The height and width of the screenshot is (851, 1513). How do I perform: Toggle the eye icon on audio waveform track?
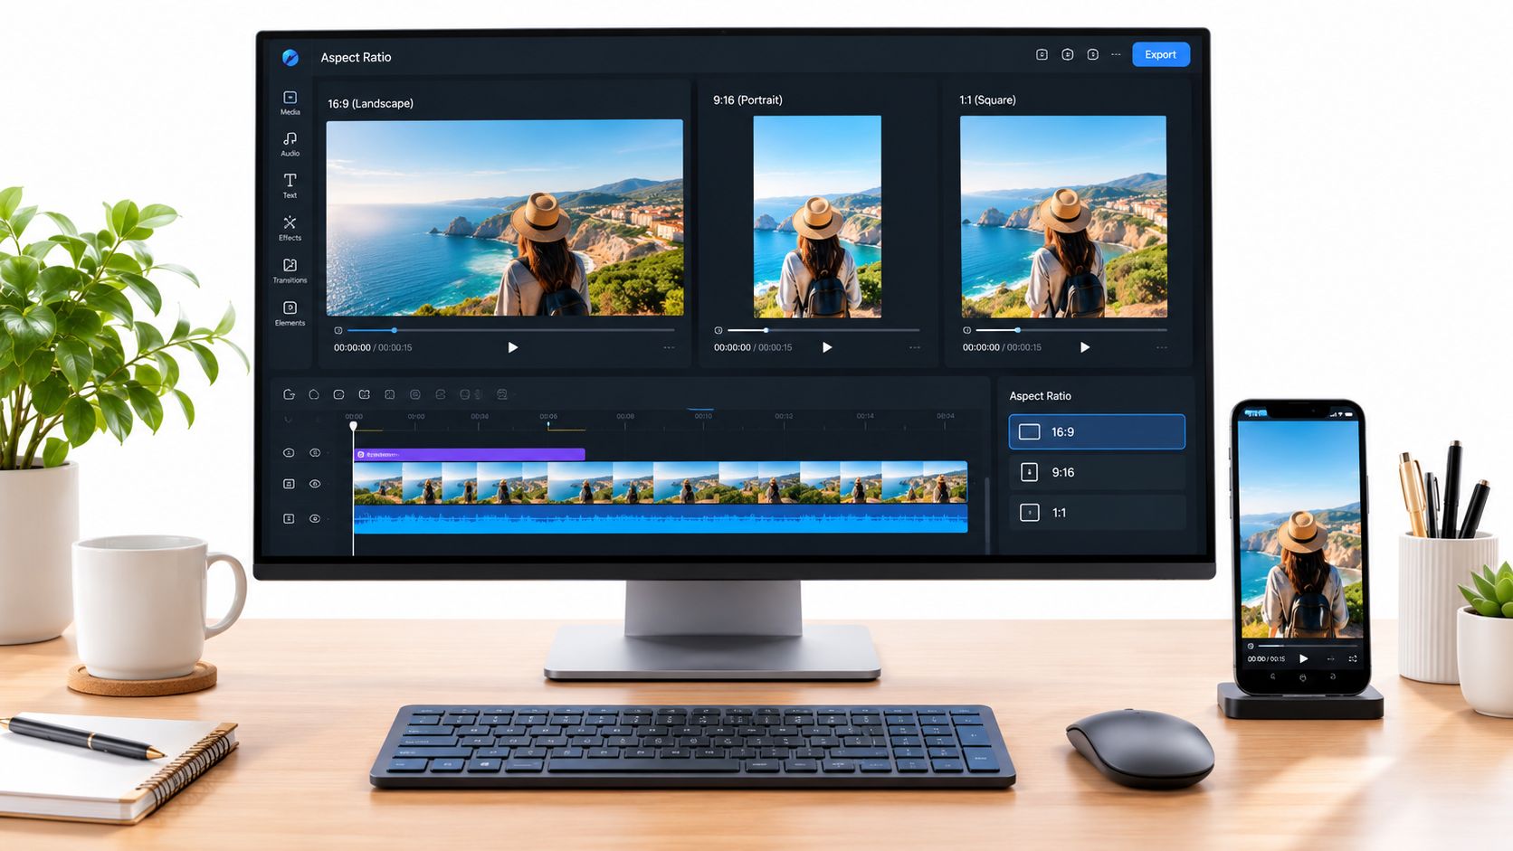(x=315, y=518)
